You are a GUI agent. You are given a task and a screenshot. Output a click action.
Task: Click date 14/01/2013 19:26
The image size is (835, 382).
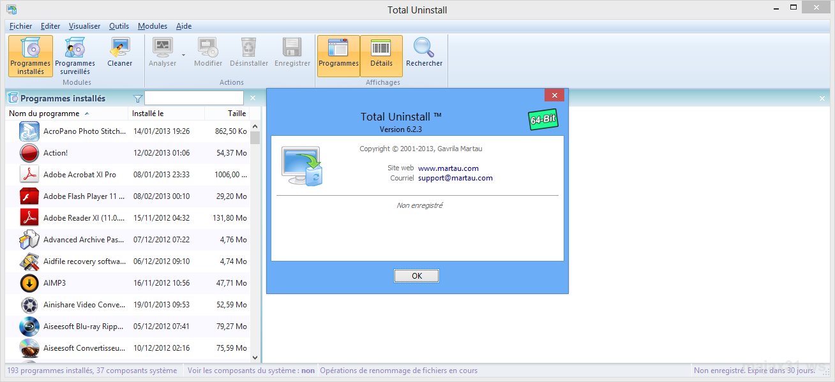(162, 131)
